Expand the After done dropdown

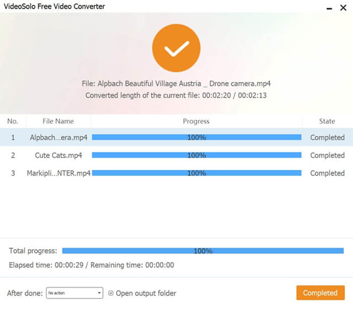74,293
